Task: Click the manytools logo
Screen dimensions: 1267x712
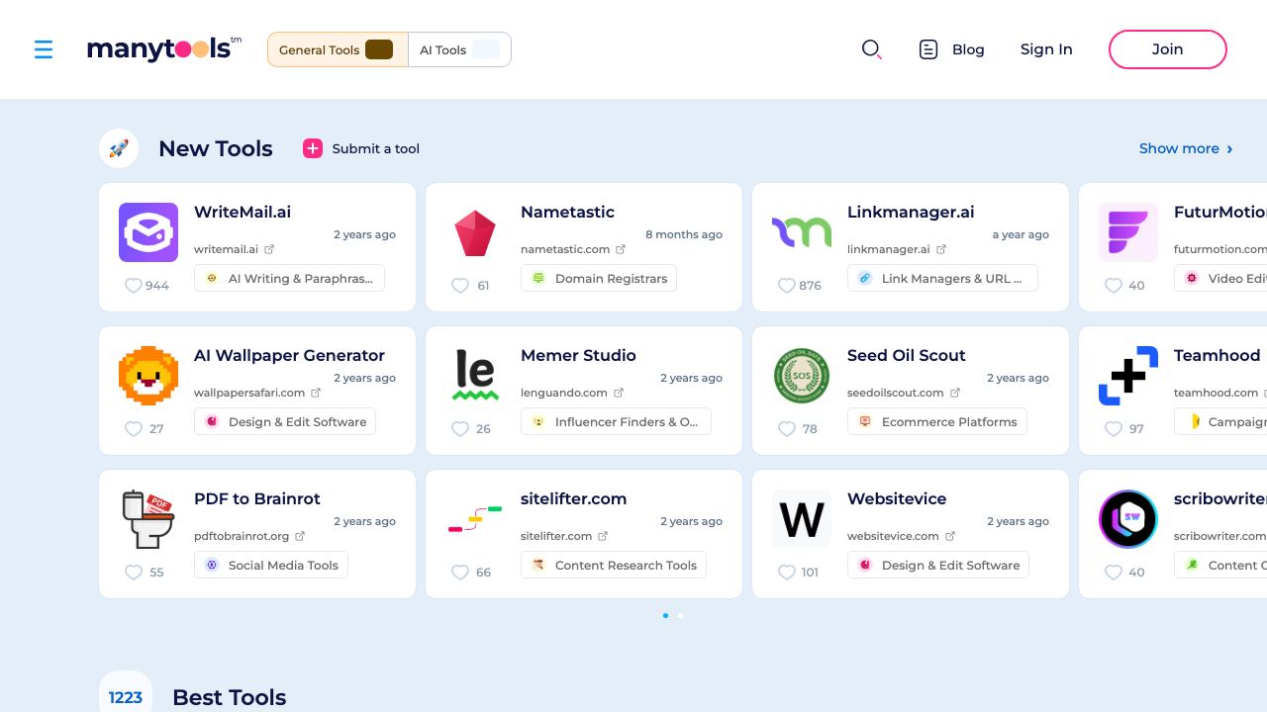Action: pyautogui.click(x=164, y=48)
